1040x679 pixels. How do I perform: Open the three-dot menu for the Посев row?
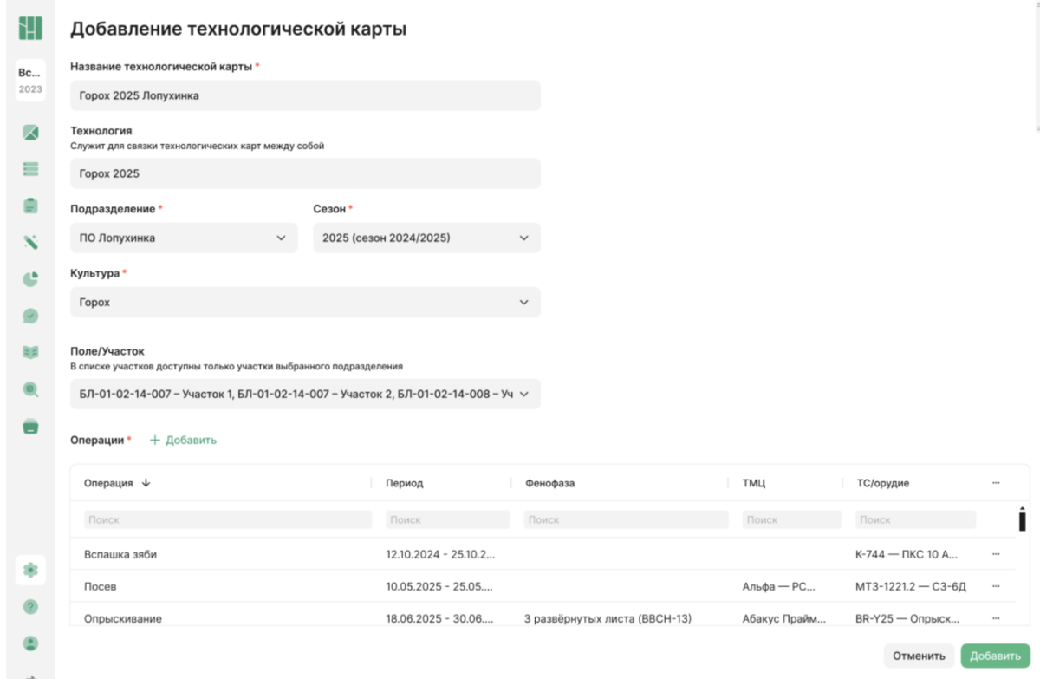pyautogui.click(x=996, y=586)
